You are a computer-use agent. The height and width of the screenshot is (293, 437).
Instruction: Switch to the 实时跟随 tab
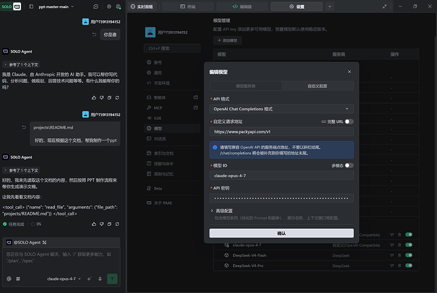coord(142,6)
